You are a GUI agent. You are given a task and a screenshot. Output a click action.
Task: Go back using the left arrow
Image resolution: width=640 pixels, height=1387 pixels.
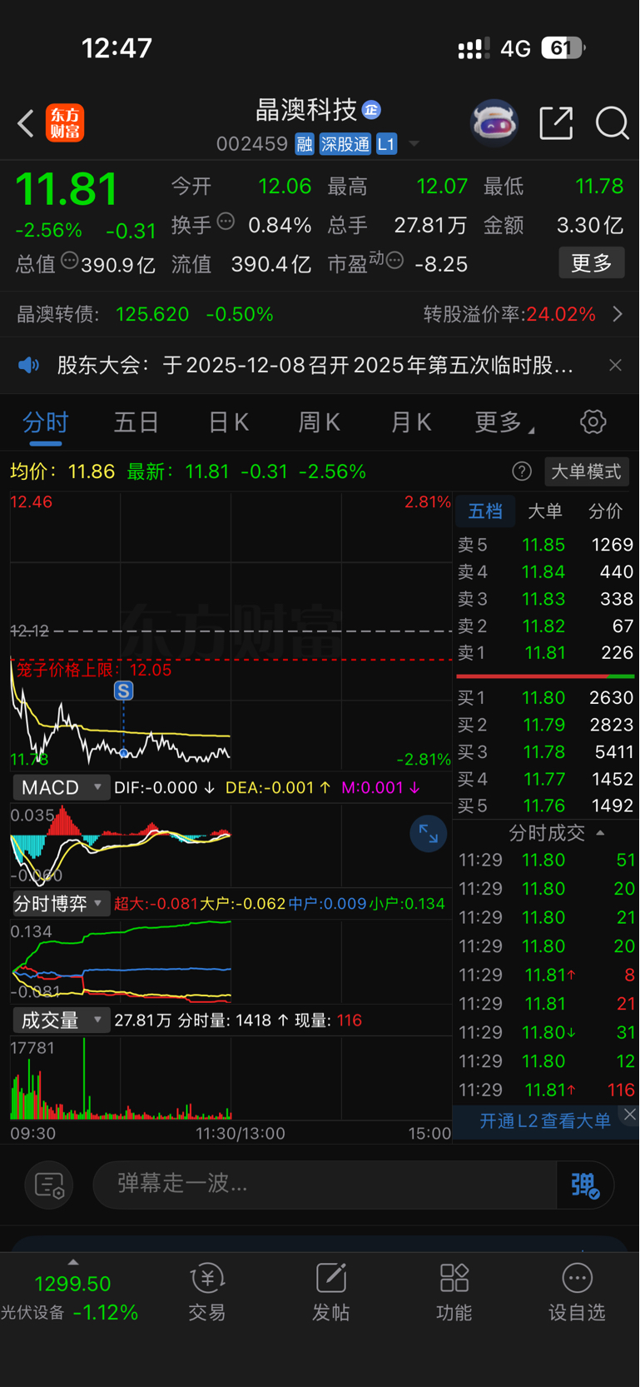[x=26, y=123]
